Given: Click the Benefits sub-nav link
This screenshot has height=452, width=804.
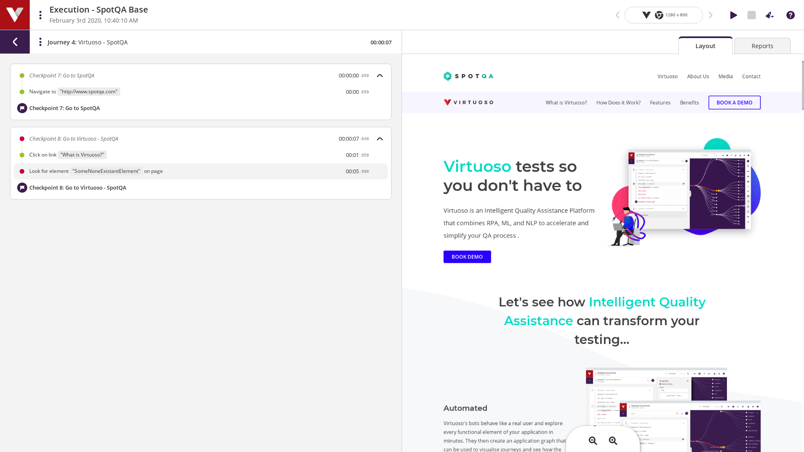Looking at the screenshot, I should point(689,103).
